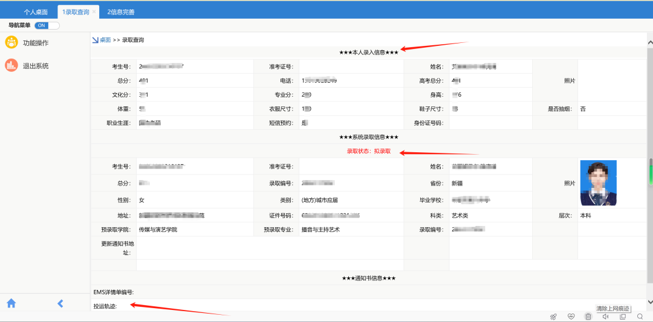Click the yellow 功能操作 sidebar icon
This screenshot has width=653, height=322.
click(x=11, y=42)
